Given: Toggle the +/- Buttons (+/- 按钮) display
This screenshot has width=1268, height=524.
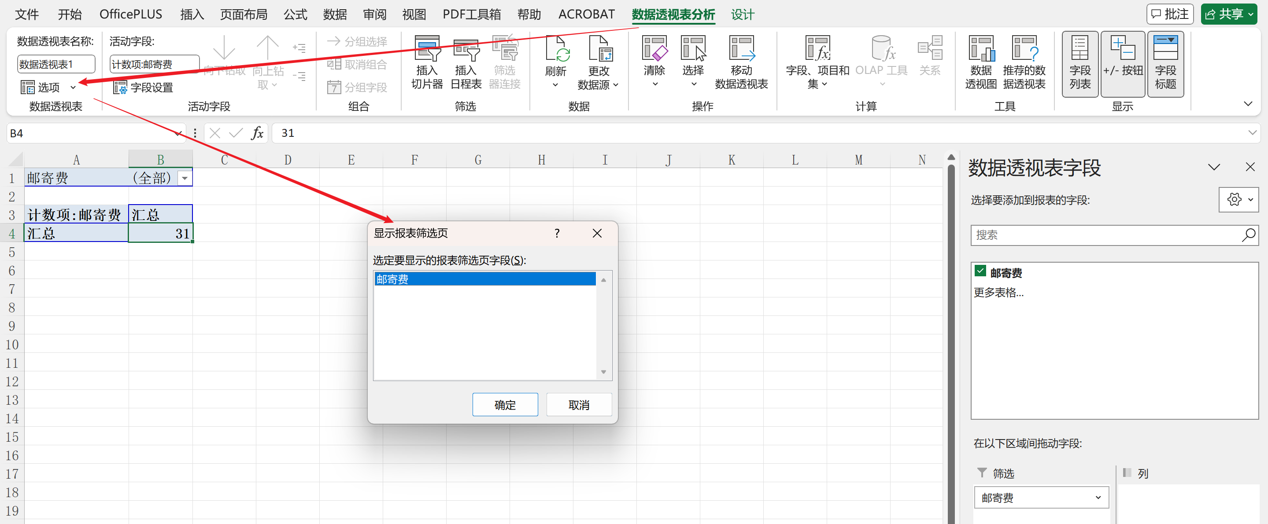Looking at the screenshot, I should point(1122,63).
